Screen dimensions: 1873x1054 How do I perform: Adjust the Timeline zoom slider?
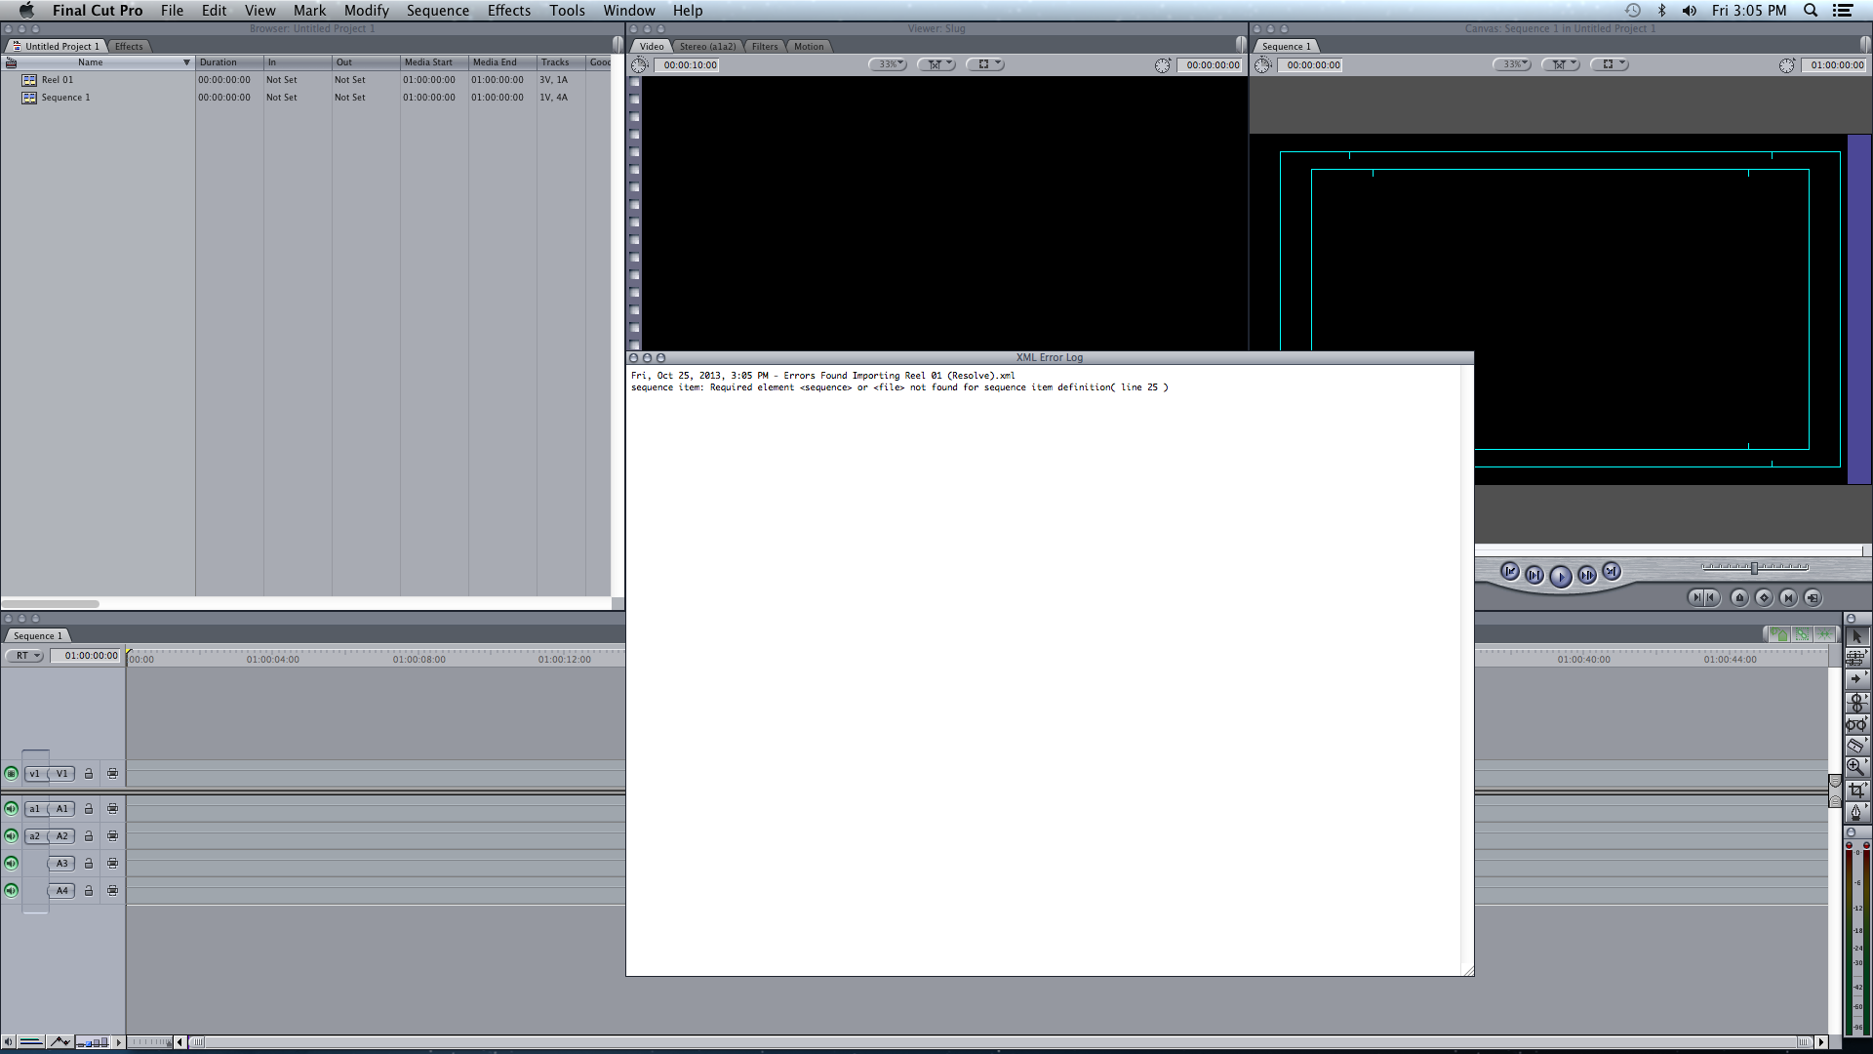[x=151, y=1041]
